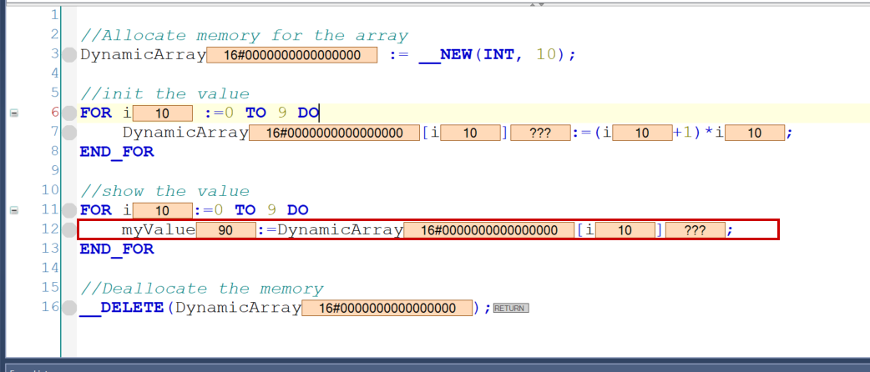
Task: Click line number 1 in the gutter
Action: click(x=54, y=16)
